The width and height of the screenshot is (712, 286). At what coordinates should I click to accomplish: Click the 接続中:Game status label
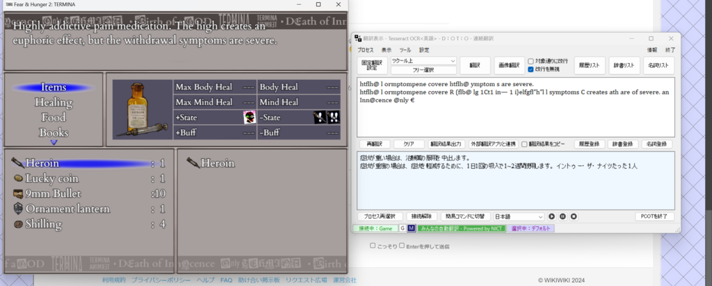click(375, 228)
